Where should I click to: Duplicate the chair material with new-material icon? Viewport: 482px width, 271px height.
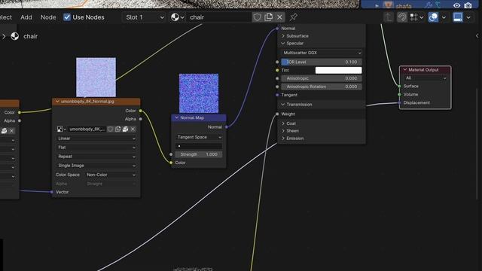[269, 17]
